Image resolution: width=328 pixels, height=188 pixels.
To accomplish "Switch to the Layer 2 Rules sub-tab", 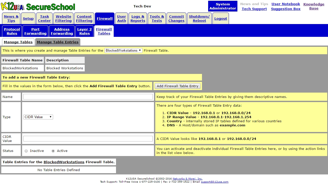I will point(84,31).
